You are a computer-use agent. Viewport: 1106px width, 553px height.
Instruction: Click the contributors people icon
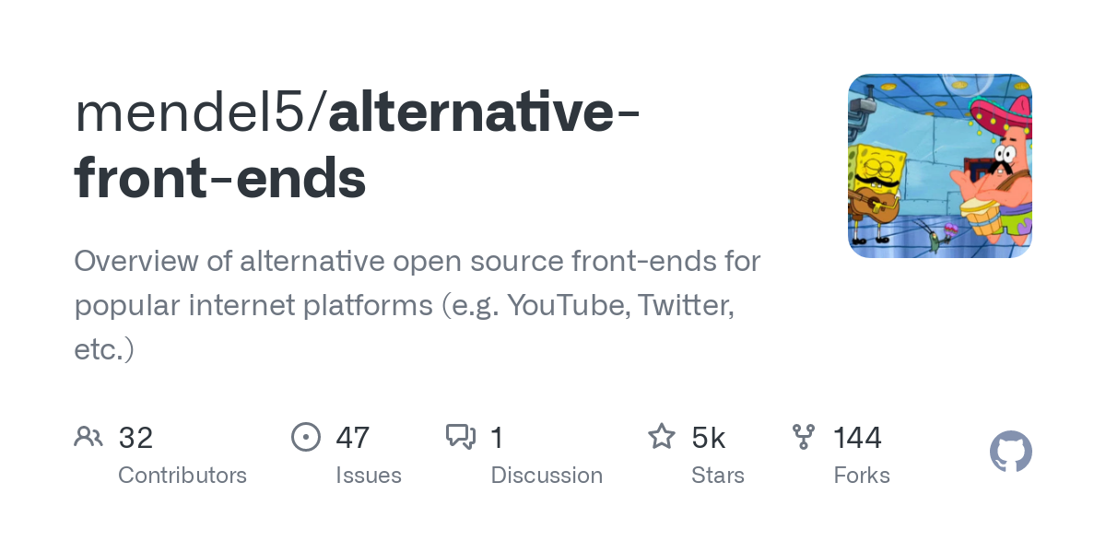(x=88, y=437)
